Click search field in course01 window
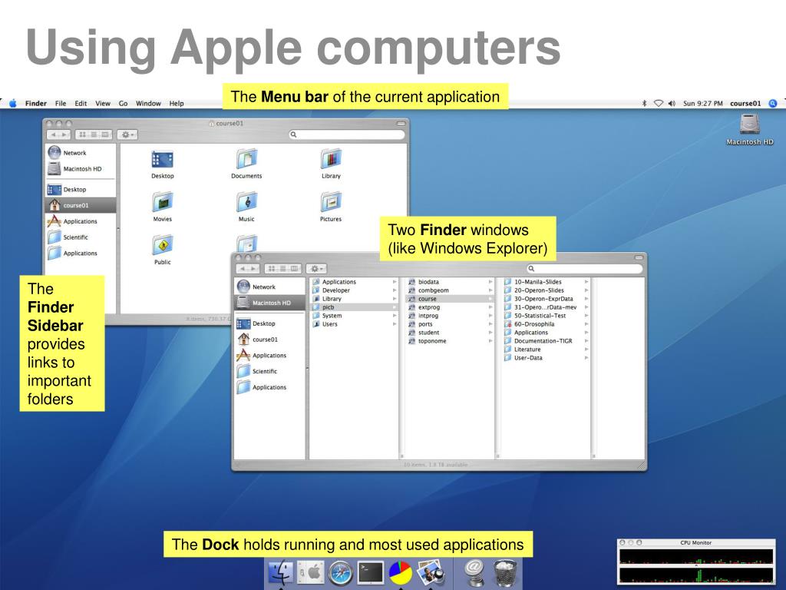The height and width of the screenshot is (590, 786). pos(347,134)
